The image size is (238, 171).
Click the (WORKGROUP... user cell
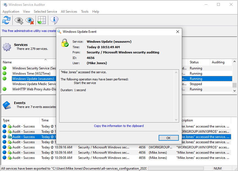(160, 147)
